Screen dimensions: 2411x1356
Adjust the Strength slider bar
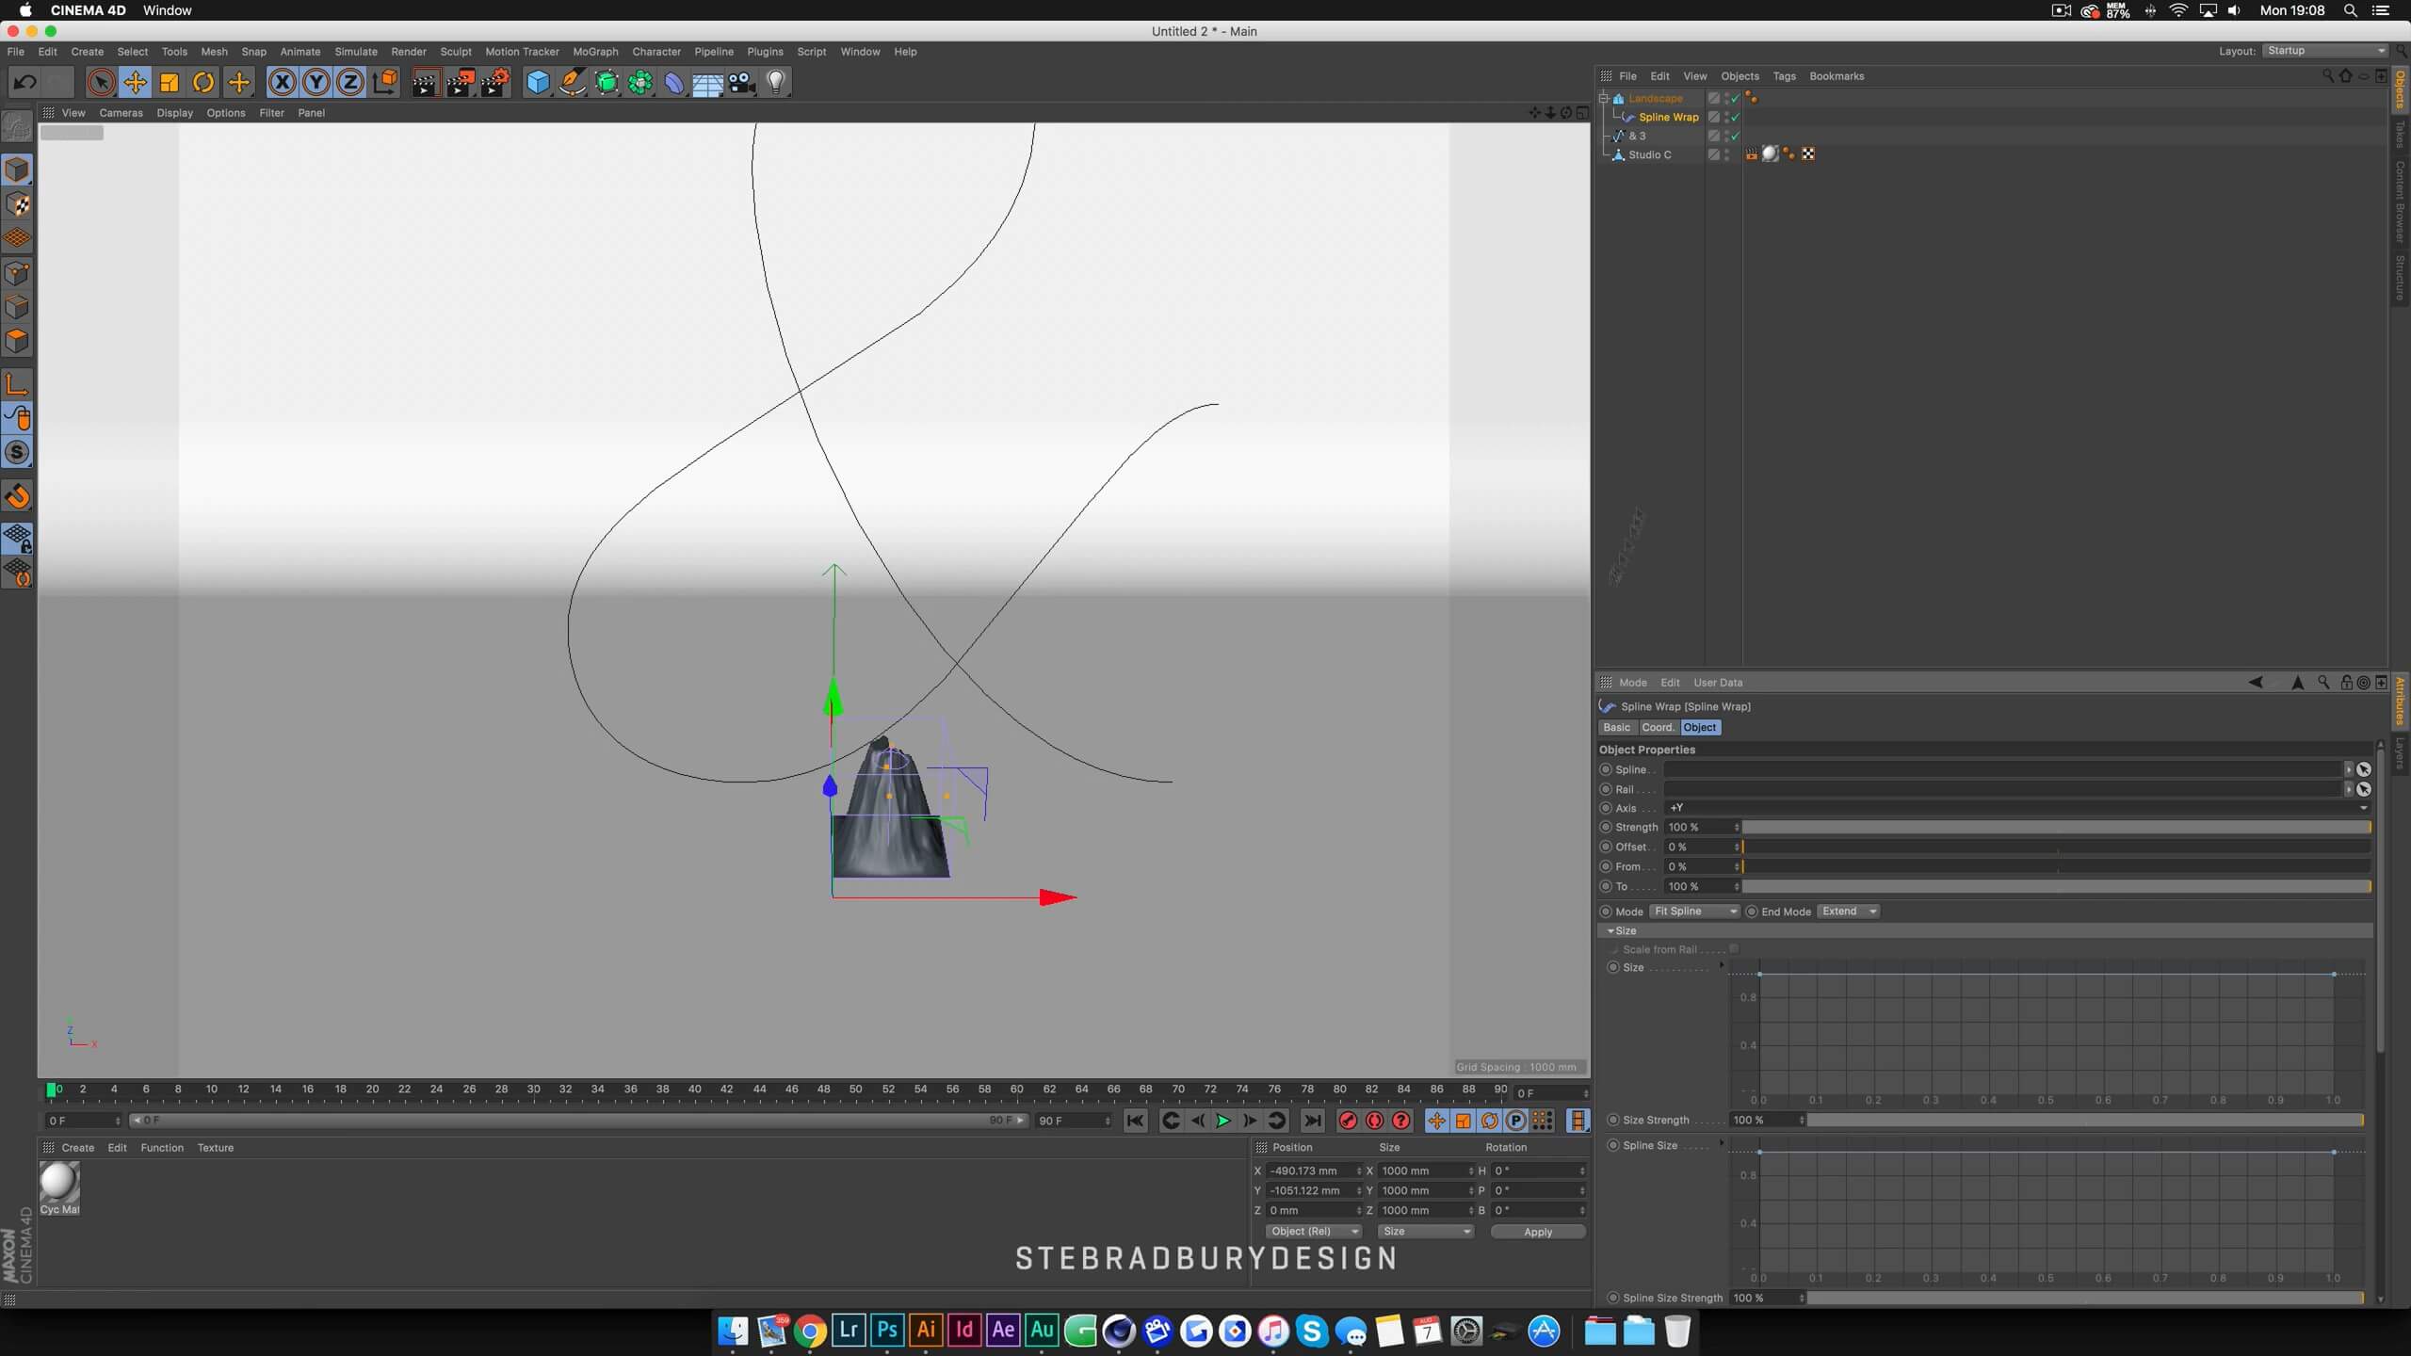(x=2053, y=827)
